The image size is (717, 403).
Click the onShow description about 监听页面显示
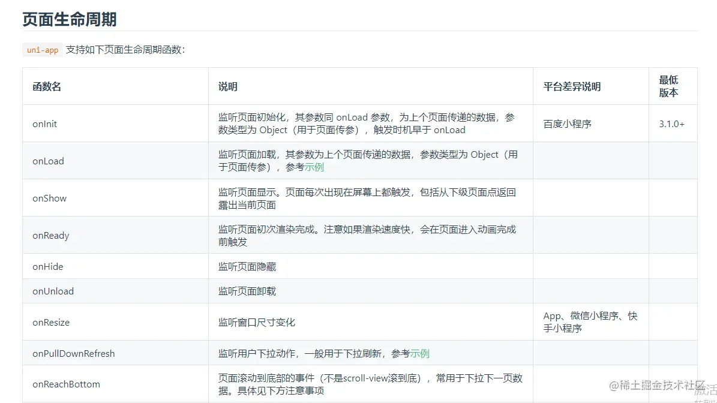[x=367, y=199]
